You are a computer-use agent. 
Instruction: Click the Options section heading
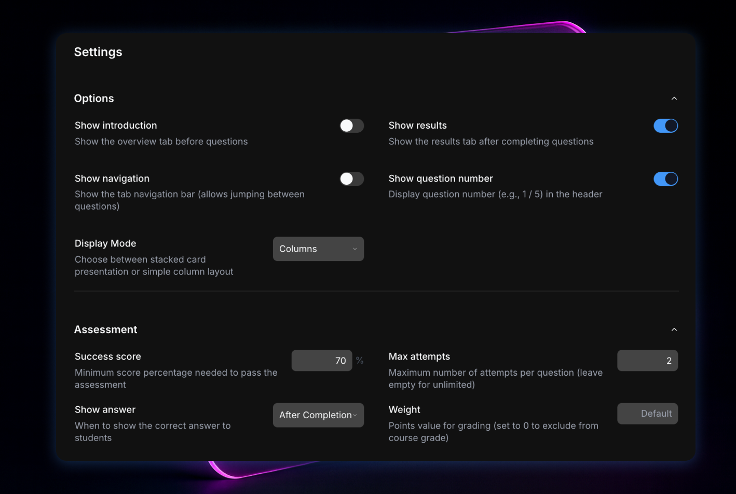(94, 99)
